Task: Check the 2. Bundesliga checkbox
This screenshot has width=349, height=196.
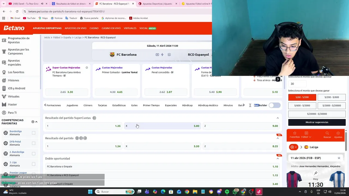Action: click(x=34, y=154)
